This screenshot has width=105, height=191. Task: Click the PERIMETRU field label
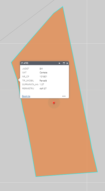point(28,88)
